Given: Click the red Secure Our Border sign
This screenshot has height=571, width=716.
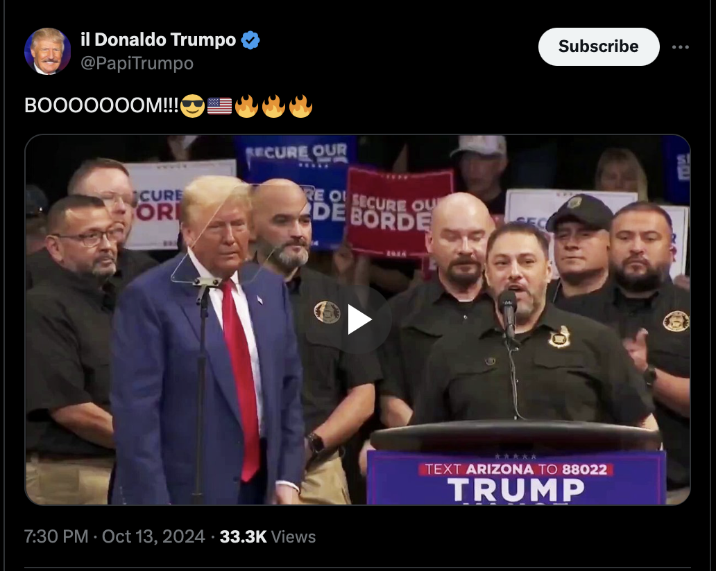Looking at the screenshot, I should click(x=399, y=212).
